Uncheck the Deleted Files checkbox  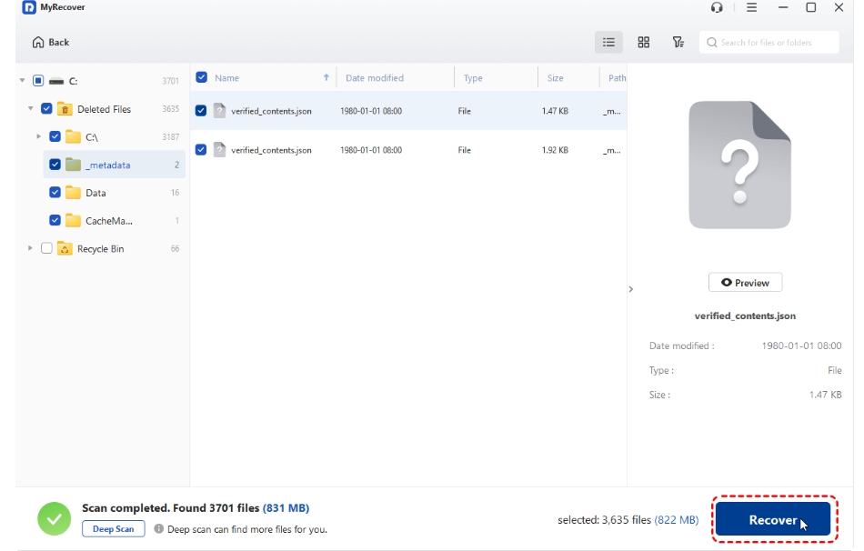coord(46,108)
